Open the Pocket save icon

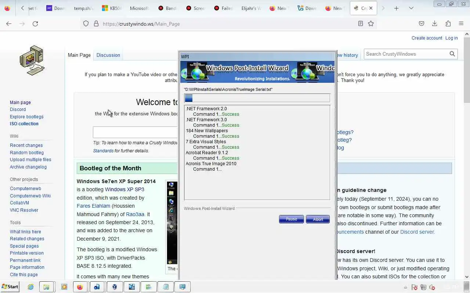422,23
